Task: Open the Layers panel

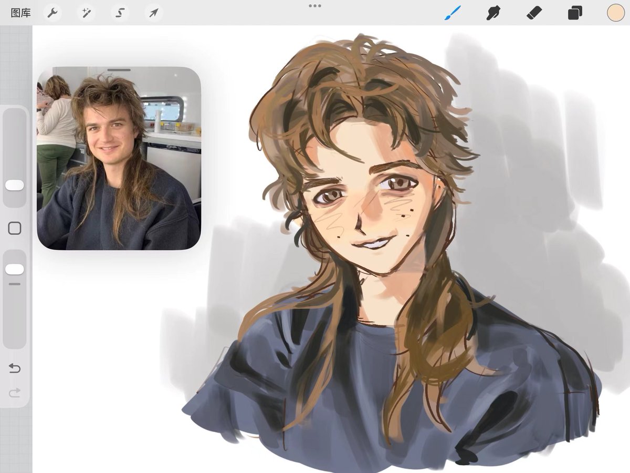Action: pos(575,13)
